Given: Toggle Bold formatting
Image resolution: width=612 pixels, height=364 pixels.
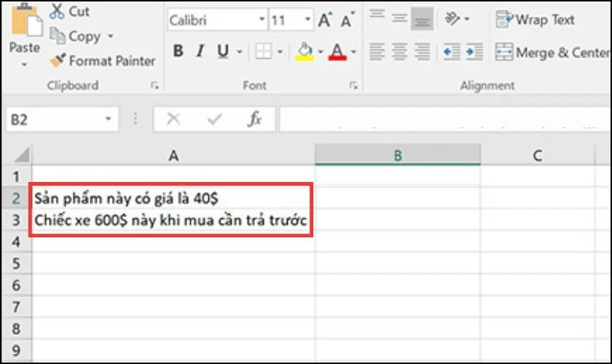Looking at the screenshot, I should (178, 51).
